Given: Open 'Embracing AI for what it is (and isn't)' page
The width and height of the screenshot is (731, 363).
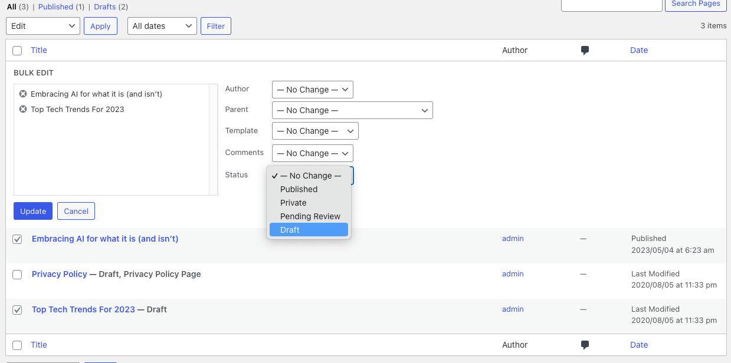Looking at the screenshot, I should (105, 239).
